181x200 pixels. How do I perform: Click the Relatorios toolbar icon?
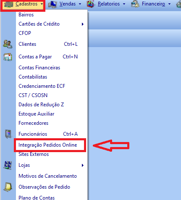click(91, 4)
